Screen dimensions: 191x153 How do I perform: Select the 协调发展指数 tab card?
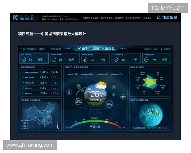(65, 58)
